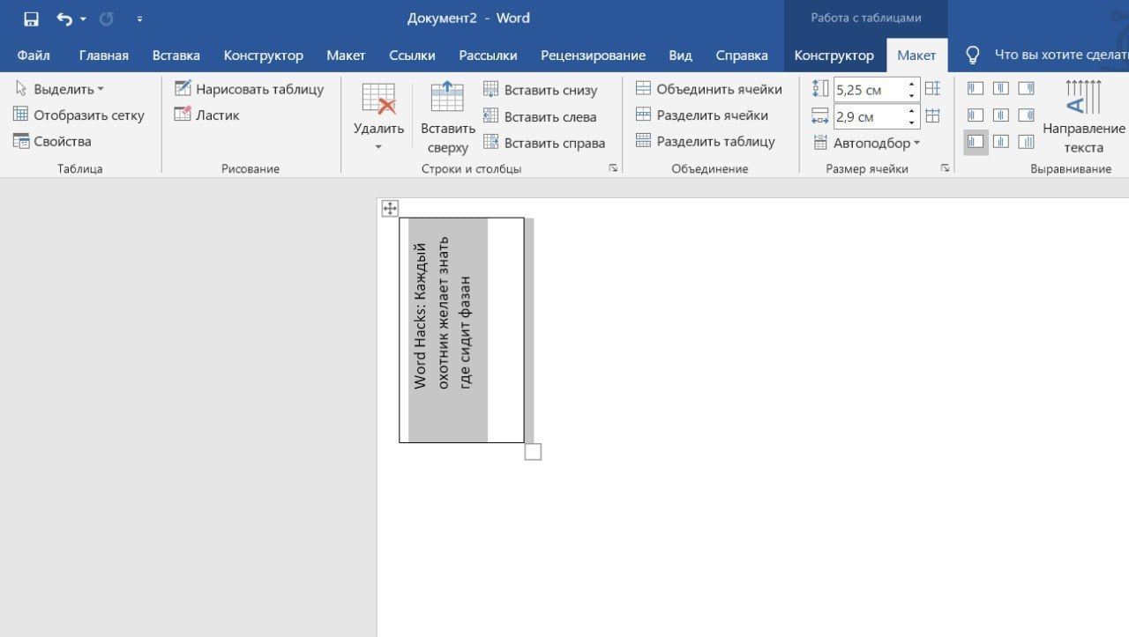Save the document with the floppy disk icon
This screenshot has width=1129, height=637.
point(31,19)
